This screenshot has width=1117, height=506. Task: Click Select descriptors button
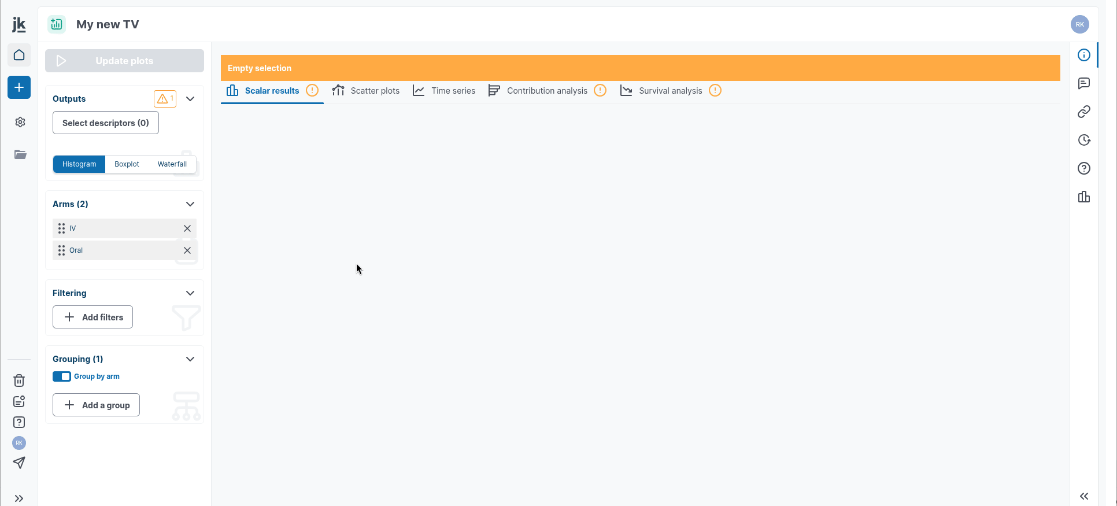click(106, 123)
